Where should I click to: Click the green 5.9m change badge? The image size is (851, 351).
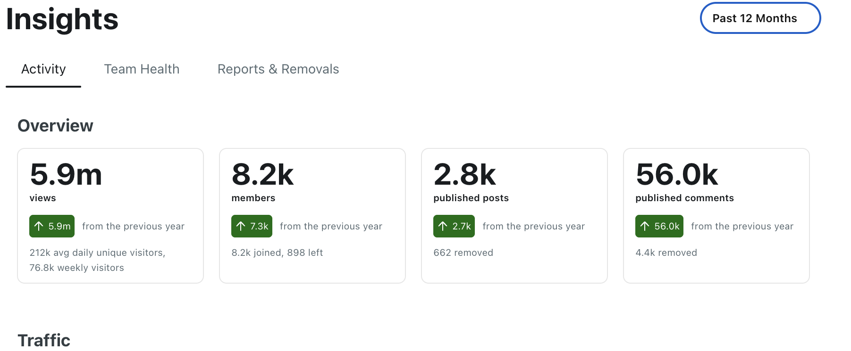[x=52, y=226]
